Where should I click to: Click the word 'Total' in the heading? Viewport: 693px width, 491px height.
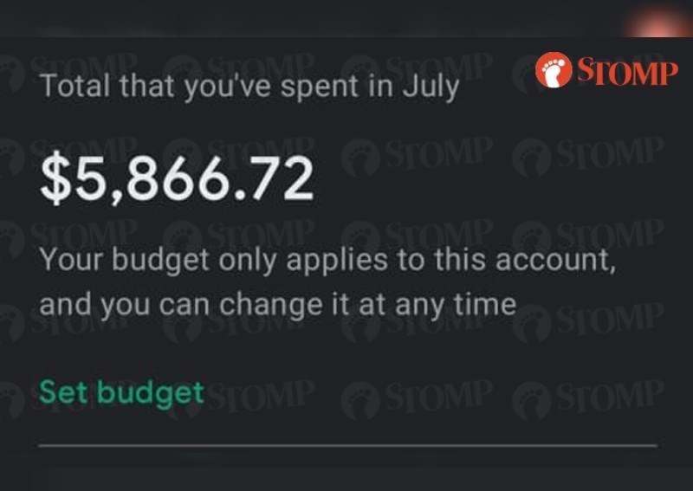pyautogui.click(x=74, y=85)
